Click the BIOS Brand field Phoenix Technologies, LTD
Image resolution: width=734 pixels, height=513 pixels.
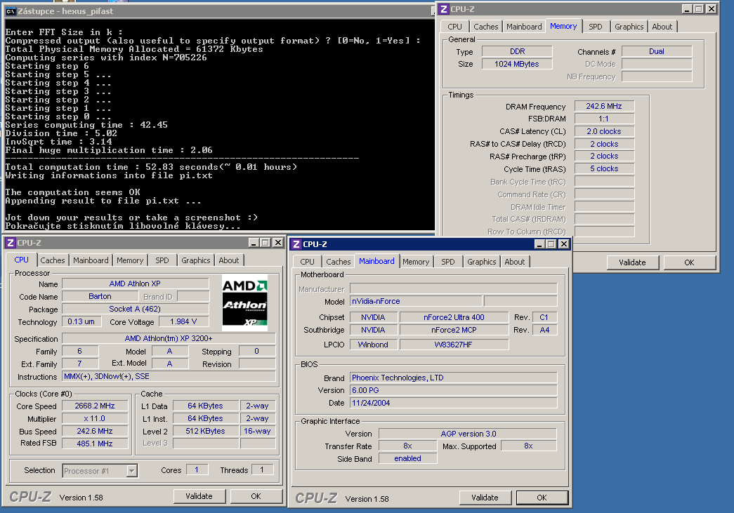454,378
